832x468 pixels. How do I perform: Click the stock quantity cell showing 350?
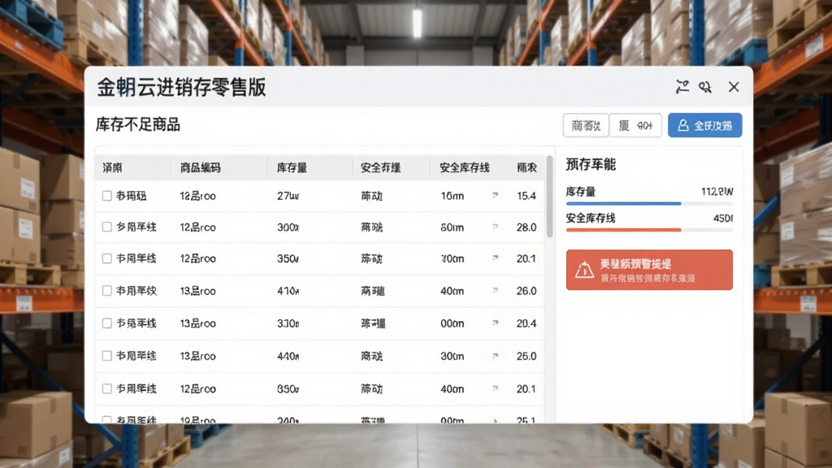click(288, 258)
